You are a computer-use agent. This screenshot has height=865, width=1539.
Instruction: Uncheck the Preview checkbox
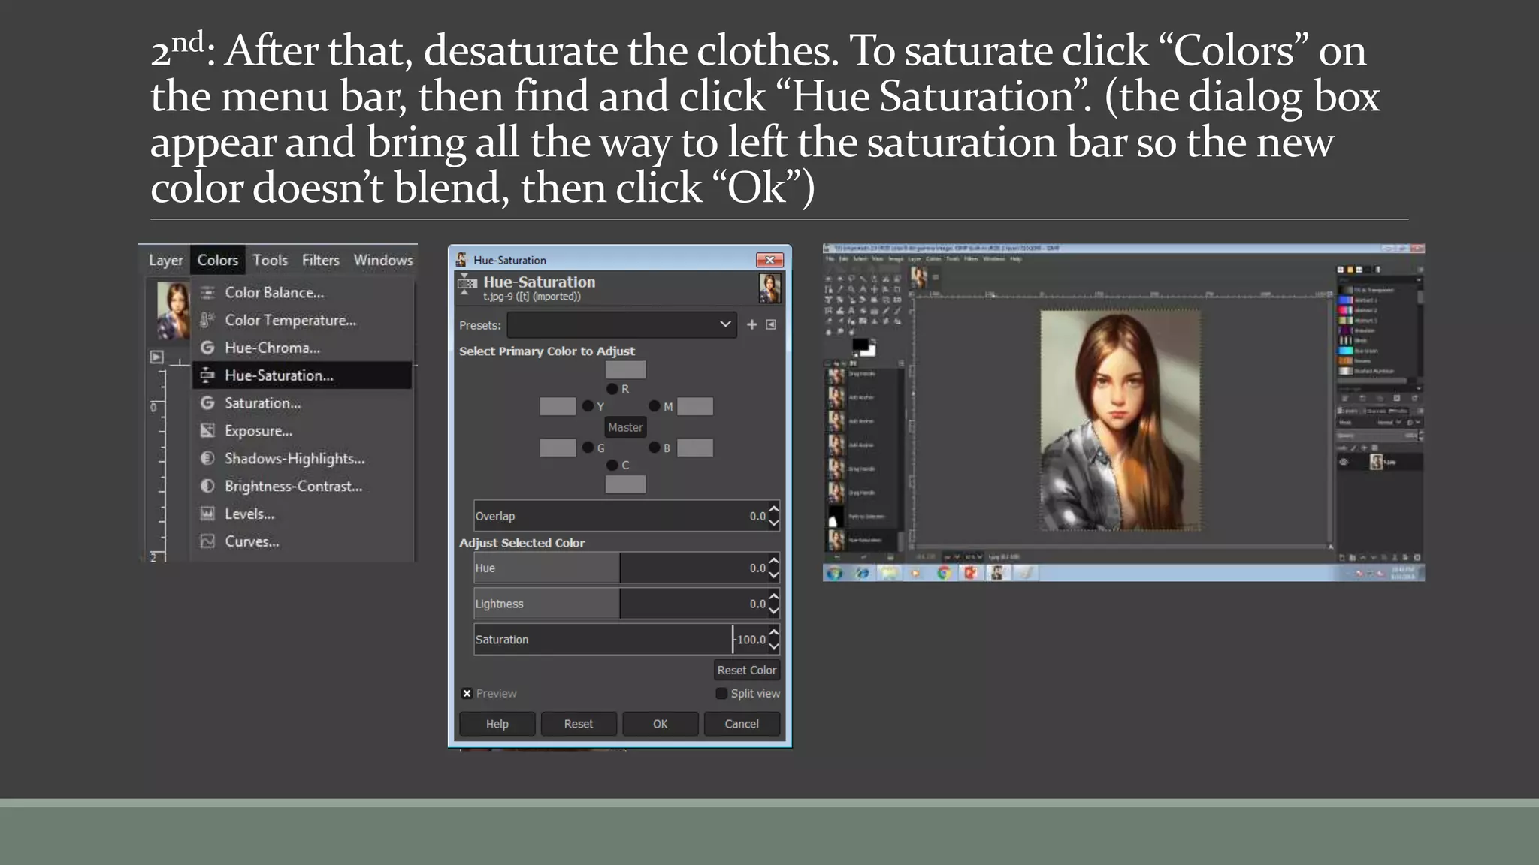pyautogui.click(x=467, y=693)
